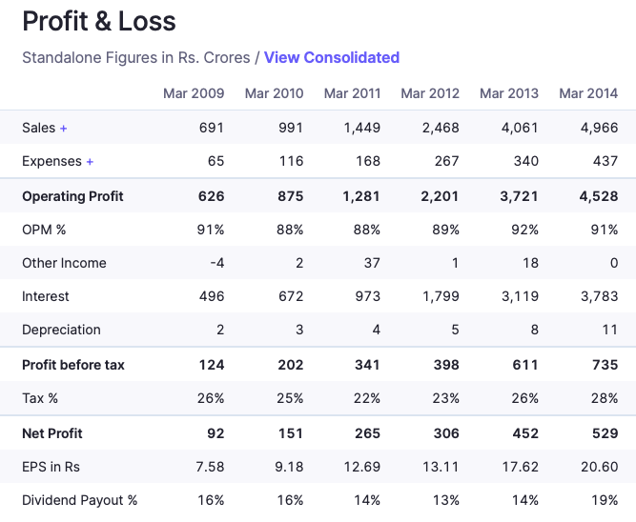Click the Dividend Payout % row label
This screenshot has width=636, height=522.
(x=80, y=500)
